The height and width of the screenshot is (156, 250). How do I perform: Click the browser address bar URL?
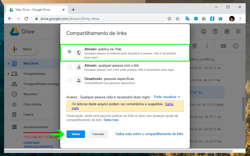(70, 19)
